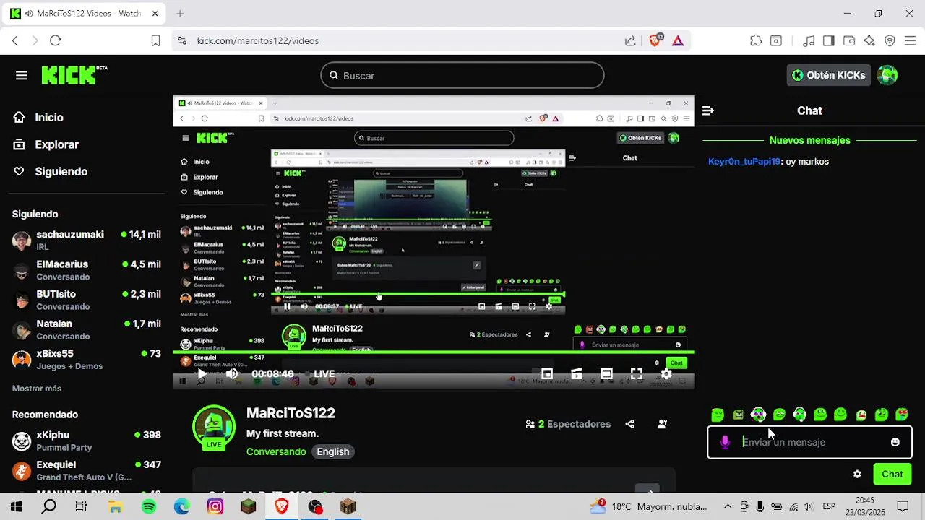Click username Keyr0n_tuPapi19 in chat
Image resolution: width=925 pixels, height=520 pixels.
point(744,162)
